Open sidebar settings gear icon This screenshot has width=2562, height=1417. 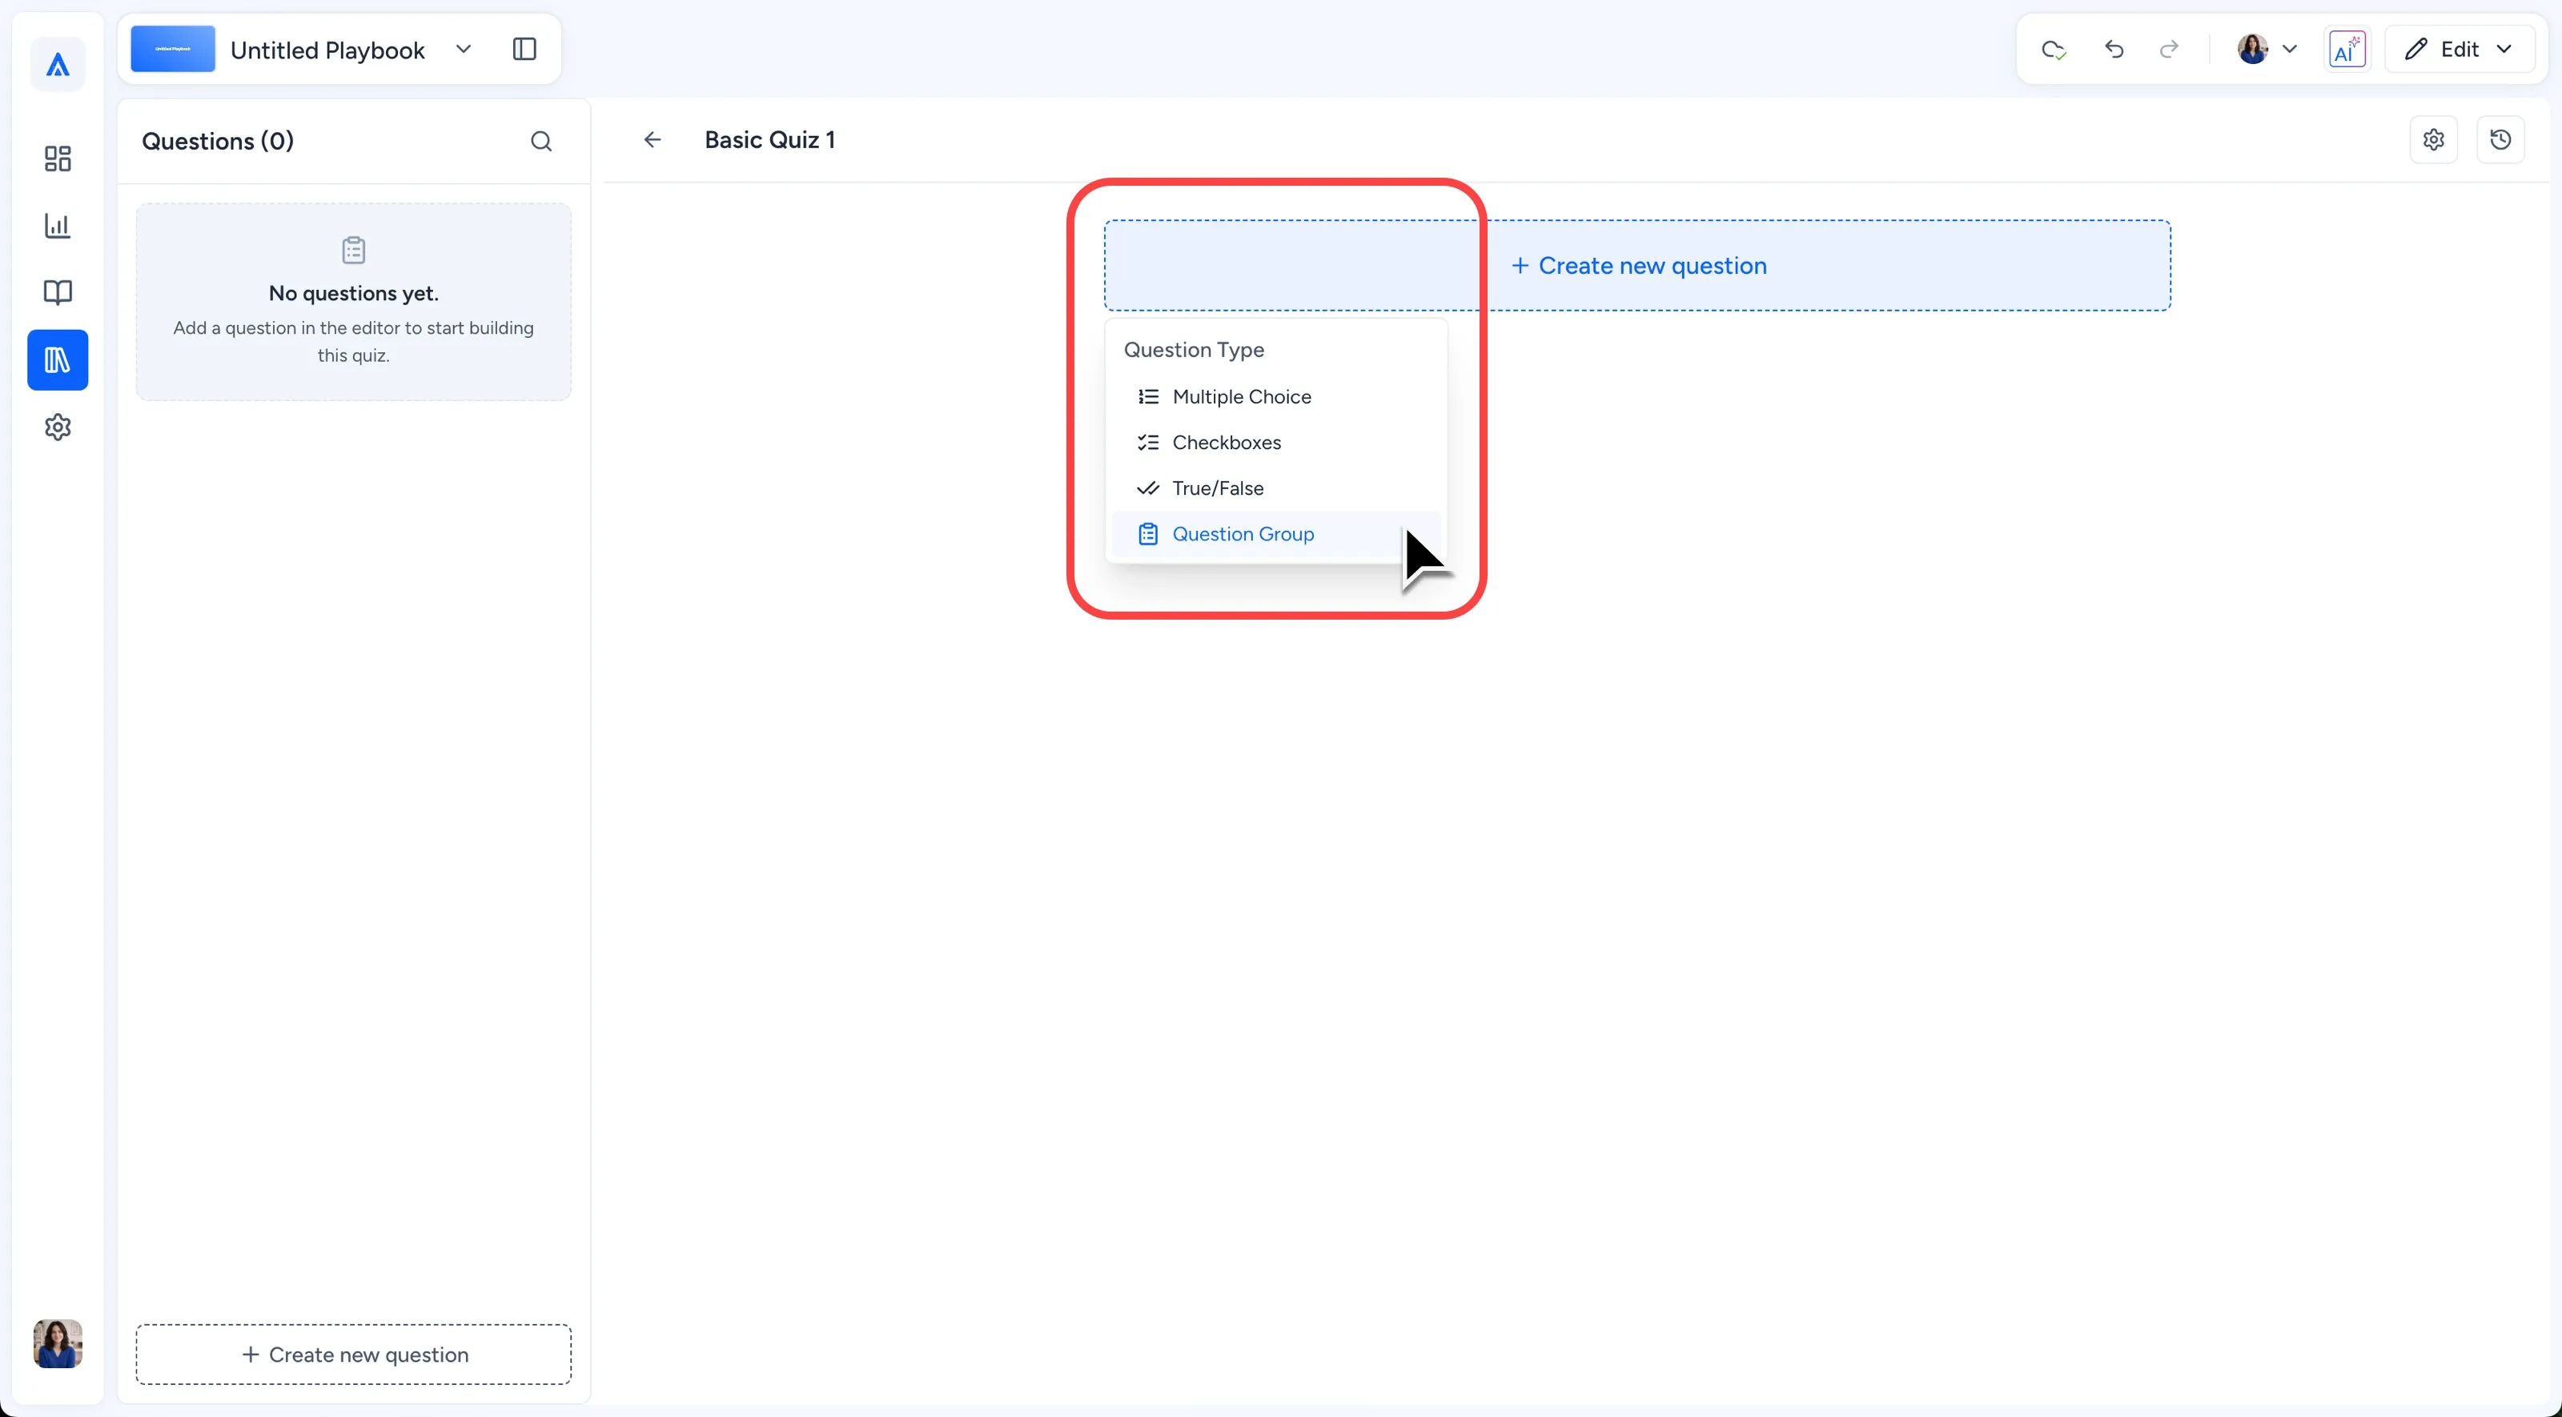pyautogui.click(x=58, y=427)
